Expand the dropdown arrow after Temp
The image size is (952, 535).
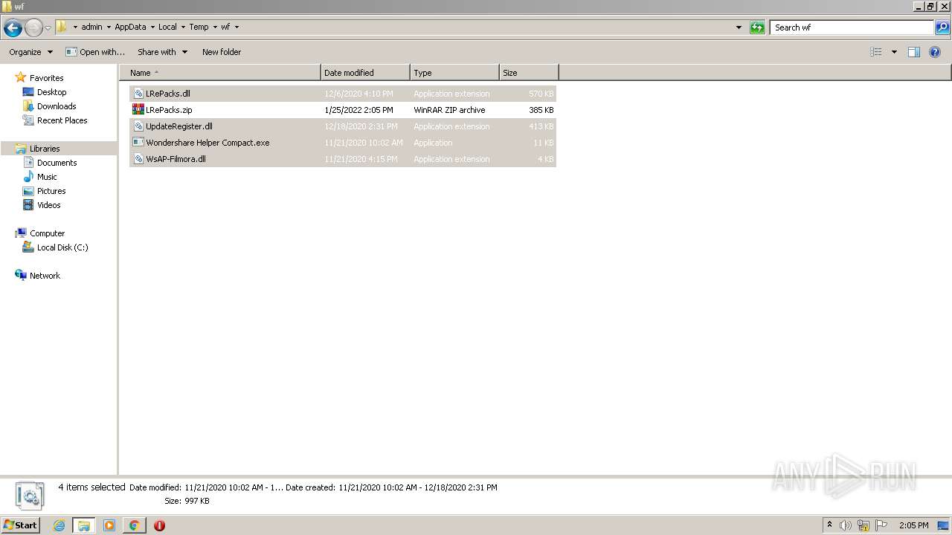pos(215,27)
